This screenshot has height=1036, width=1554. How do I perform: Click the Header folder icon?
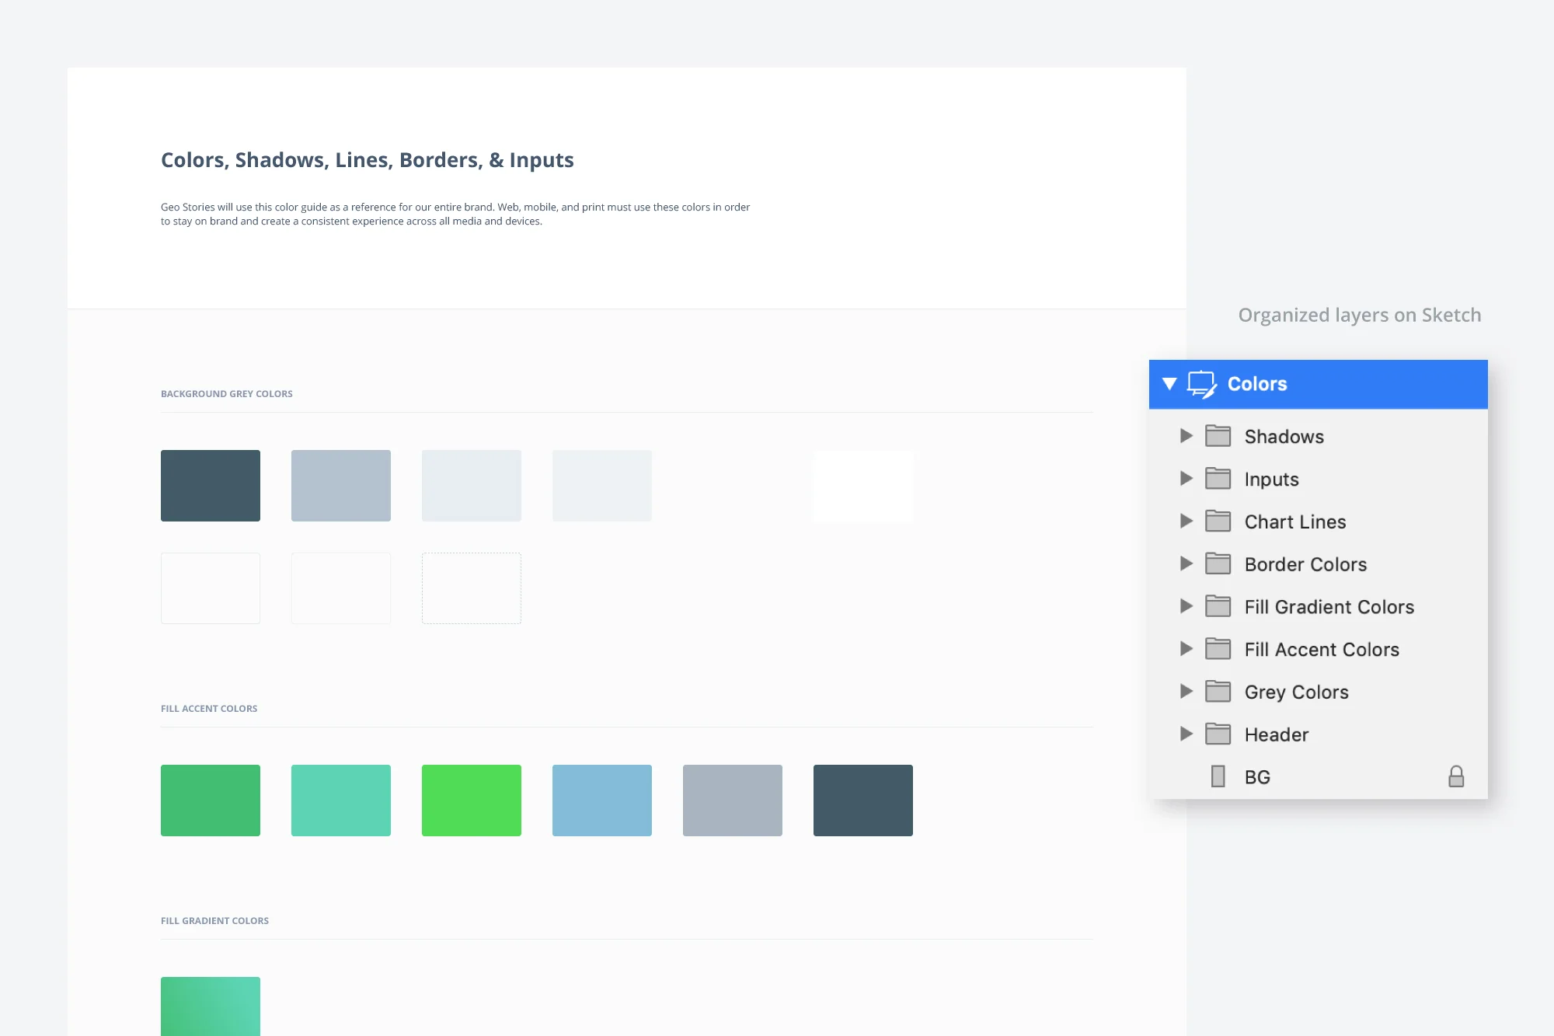[x=1218, y=734]
